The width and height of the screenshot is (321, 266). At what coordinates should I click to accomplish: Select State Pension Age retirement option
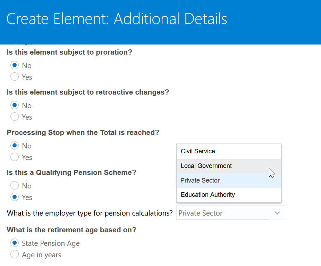[x=15, y=243]
